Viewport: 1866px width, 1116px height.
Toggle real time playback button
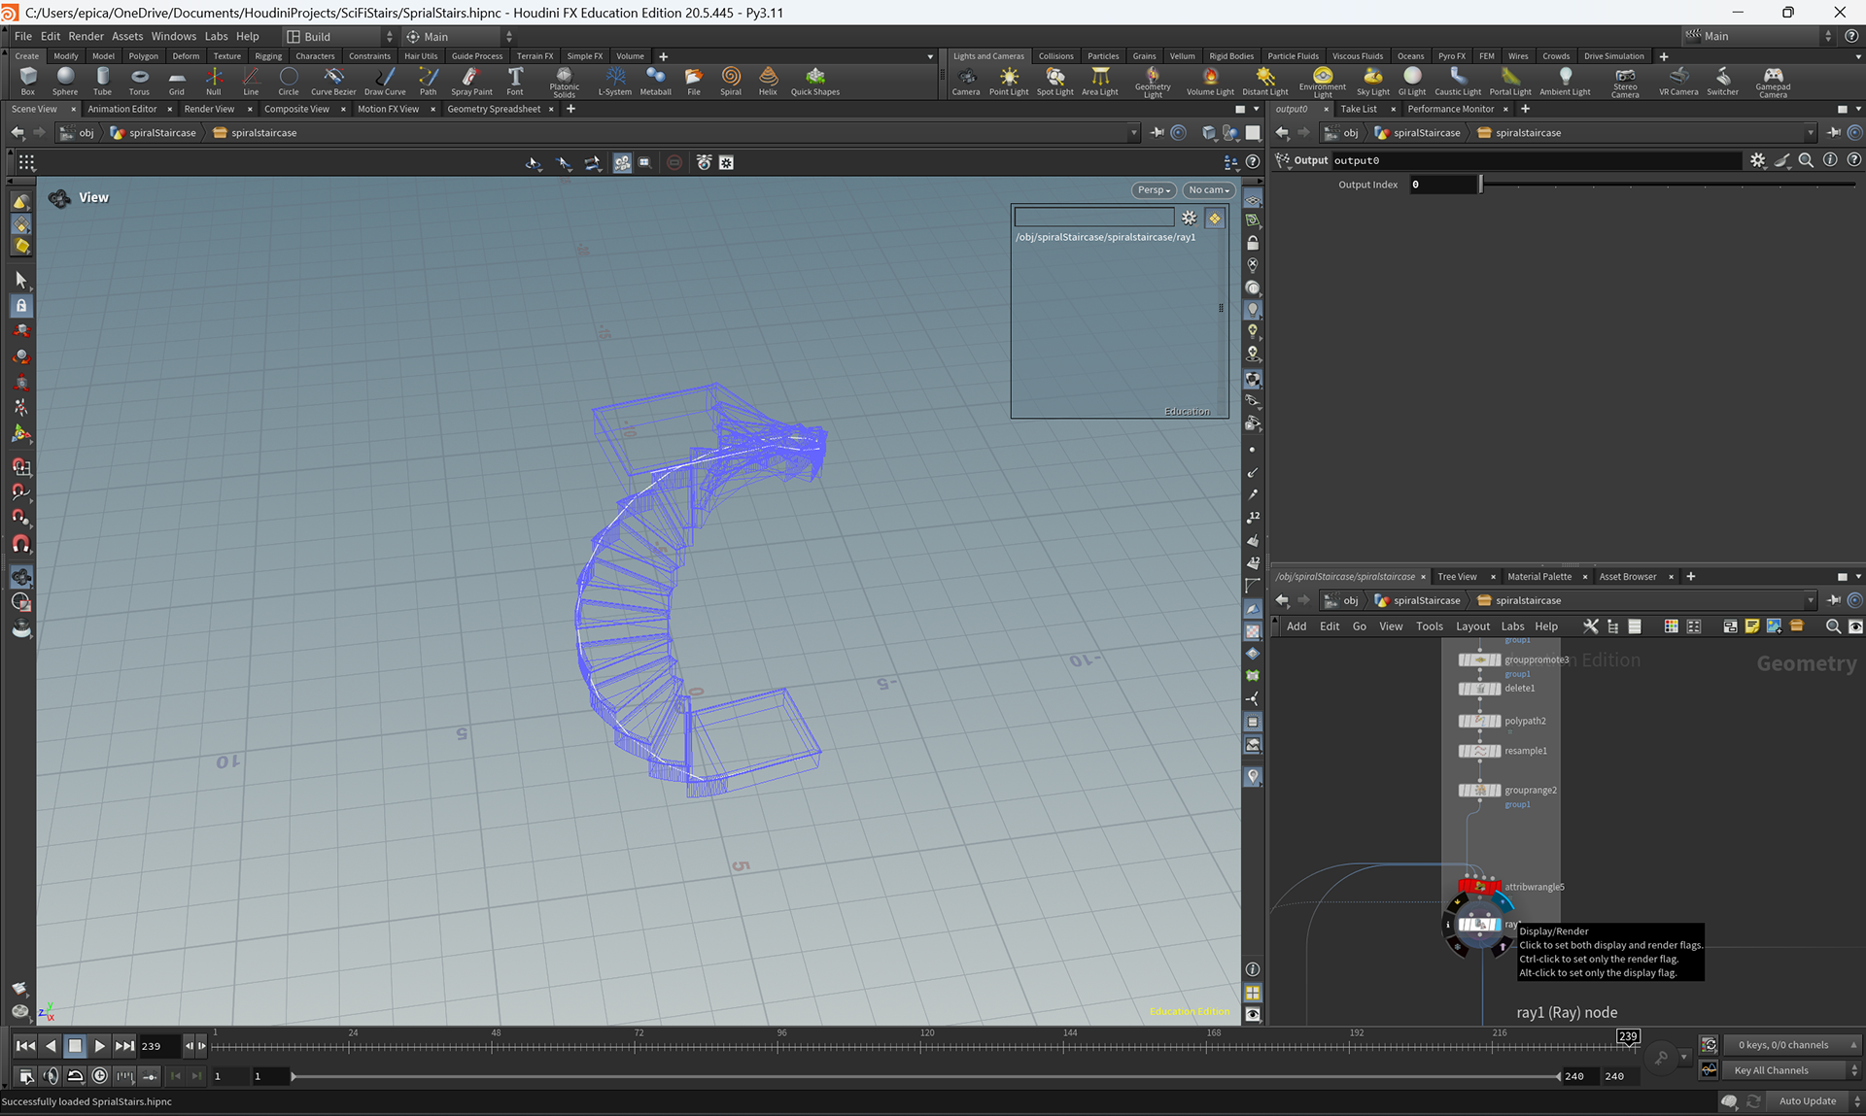click(x=100, y=1075)
